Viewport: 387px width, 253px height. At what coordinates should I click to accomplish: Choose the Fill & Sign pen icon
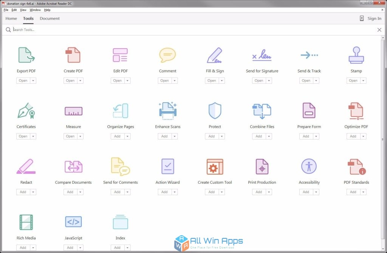click(x=215, y=55)
